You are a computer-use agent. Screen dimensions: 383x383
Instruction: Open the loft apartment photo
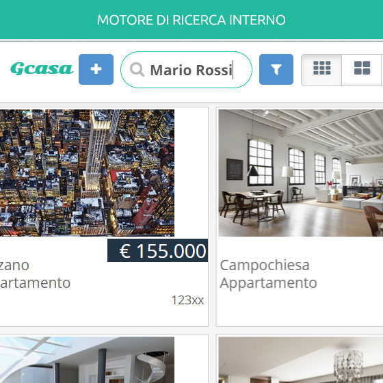pos(301,173)
